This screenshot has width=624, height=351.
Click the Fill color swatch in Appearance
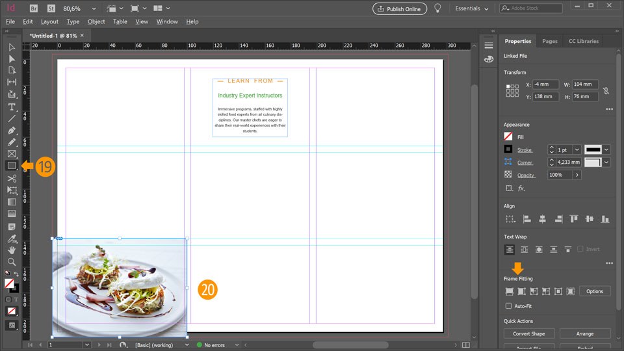tap(508, 137)
